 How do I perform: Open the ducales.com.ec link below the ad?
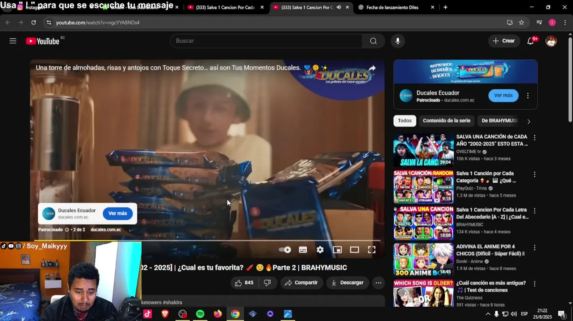(106, 230)
